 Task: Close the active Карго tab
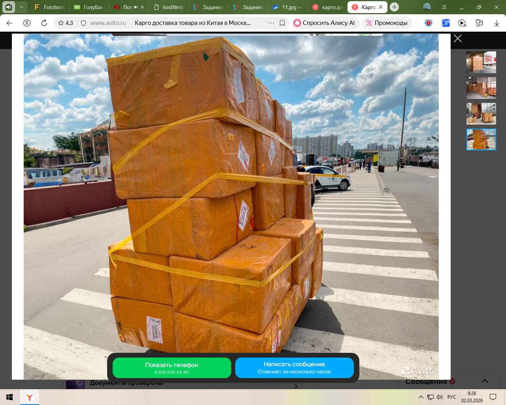pos(381,7)
